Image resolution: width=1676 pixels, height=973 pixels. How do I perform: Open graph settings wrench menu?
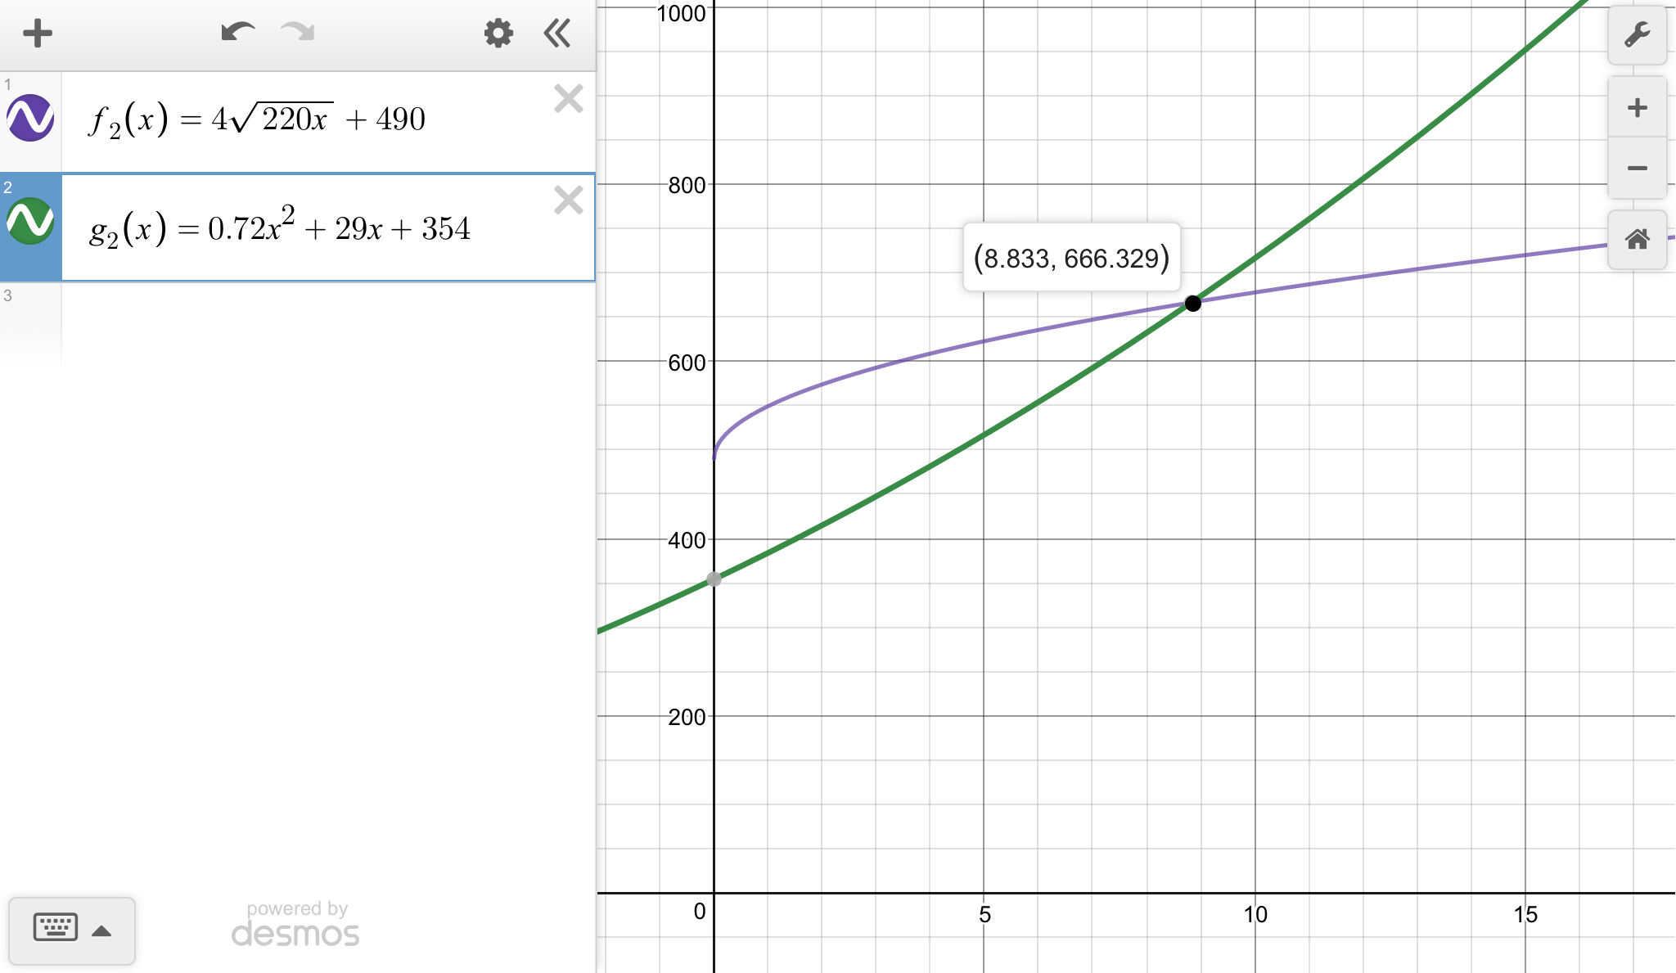pos(1637,34)
